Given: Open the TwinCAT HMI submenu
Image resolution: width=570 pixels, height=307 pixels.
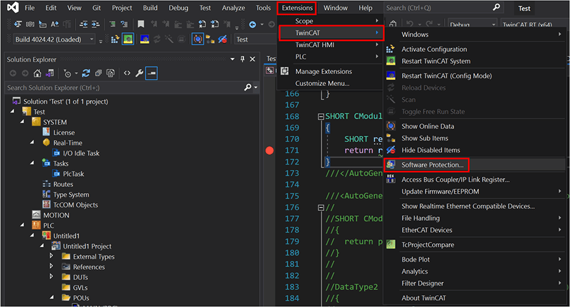Looking at the screenshot, I should pyautogui.click(x=330, y=45).
